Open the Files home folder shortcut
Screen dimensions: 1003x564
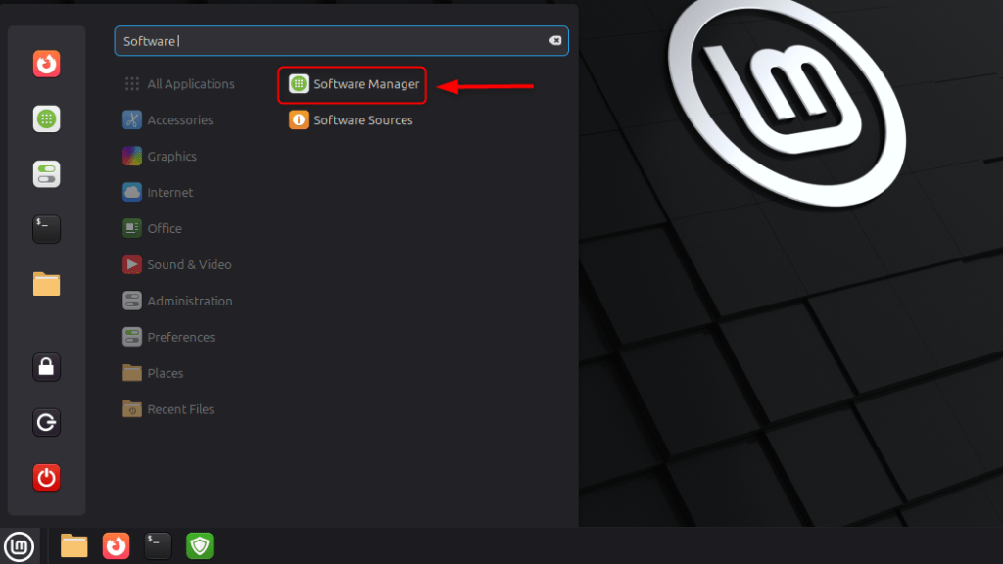click(46, 284)
